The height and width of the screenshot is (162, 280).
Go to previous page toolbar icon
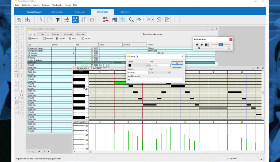(158, 20)
